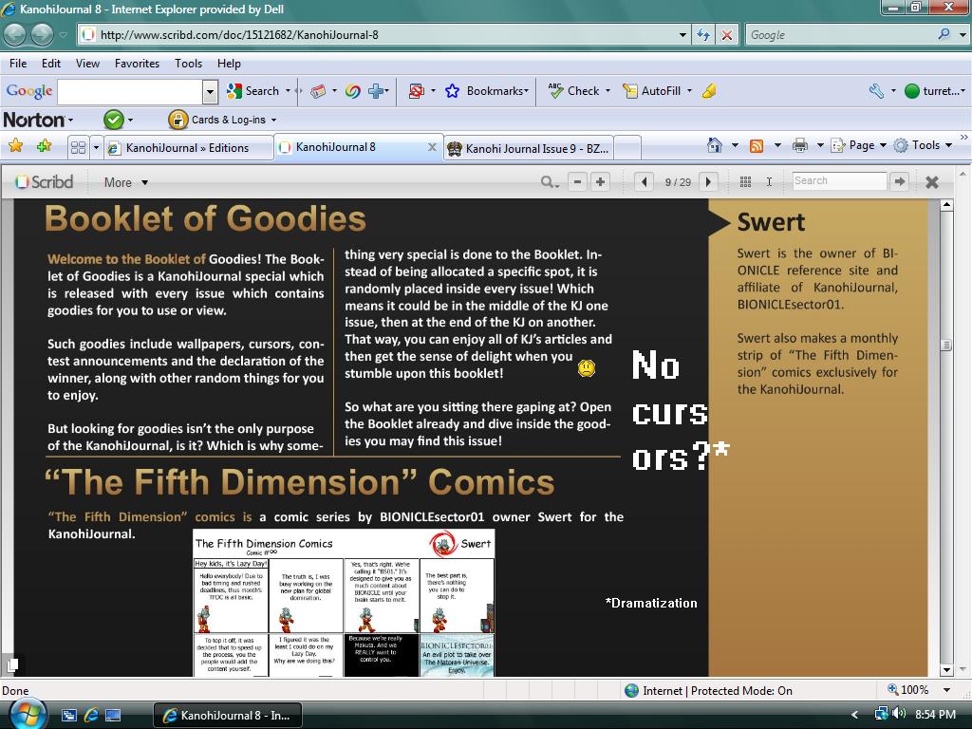Expand the Scribd More dropdown
The image size is (972, 729).
125,182
